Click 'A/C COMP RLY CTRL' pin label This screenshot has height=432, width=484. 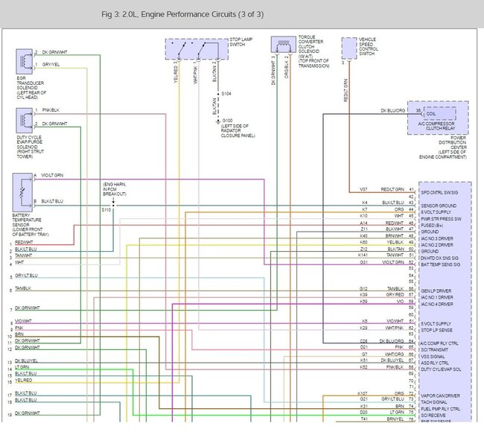click(439, 343)
